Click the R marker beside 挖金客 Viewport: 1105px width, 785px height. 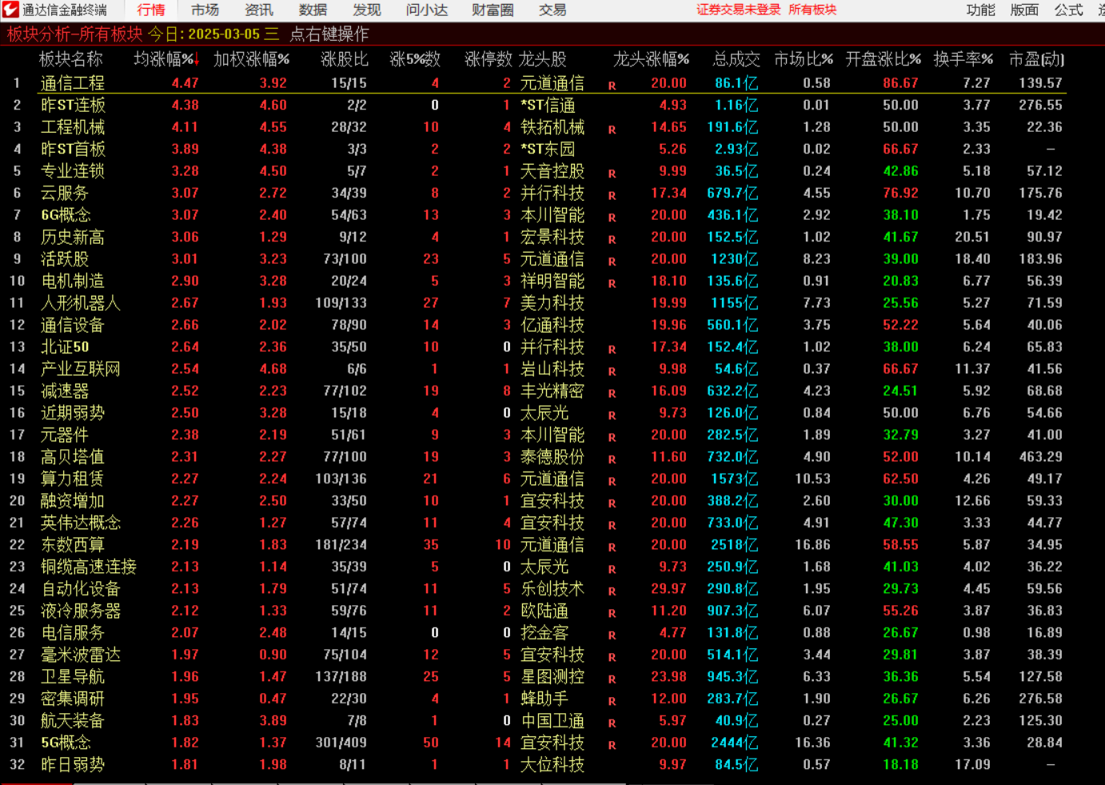point(612,635)
